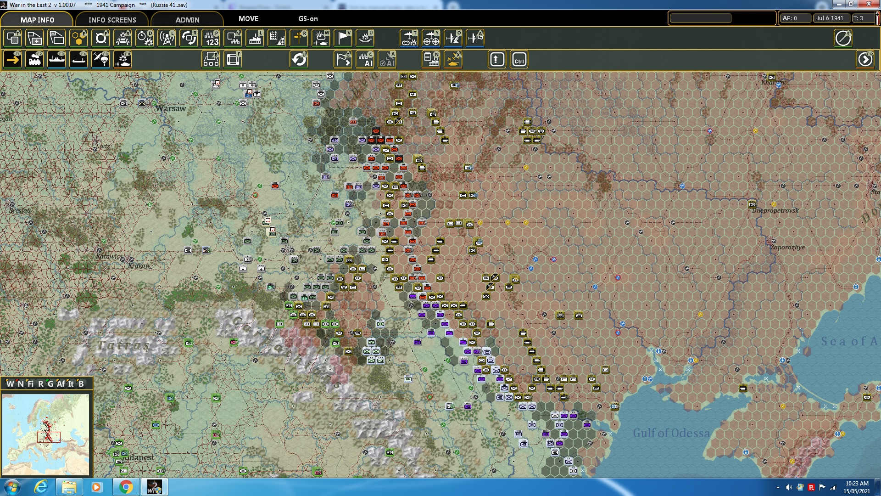Click the flags with arrow (G) icon
Image resolution: width=881 pixels, height=496 pixels.
pos(343,60)
